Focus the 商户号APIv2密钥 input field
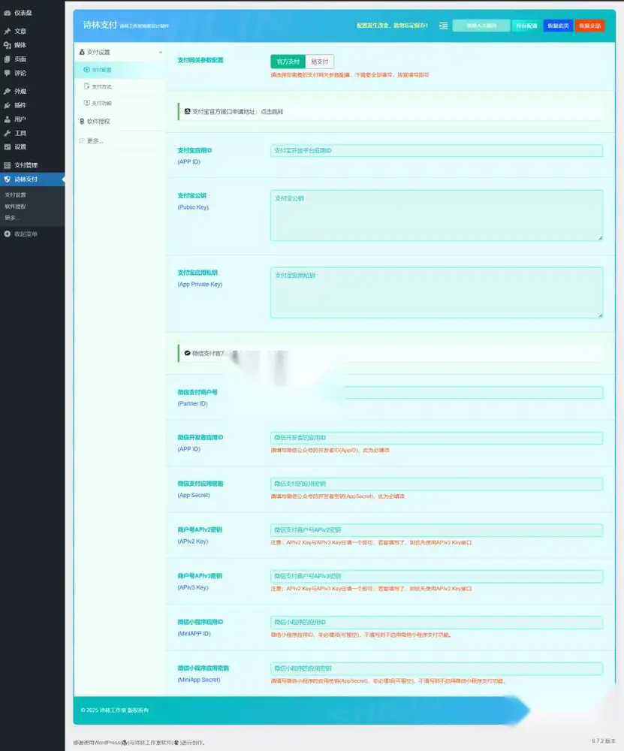This screenshot has width=624, height=751. [x=436, y=530]
